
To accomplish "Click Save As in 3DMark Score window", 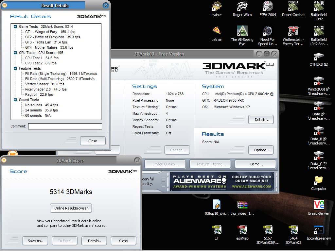I will tap(35, 241).
